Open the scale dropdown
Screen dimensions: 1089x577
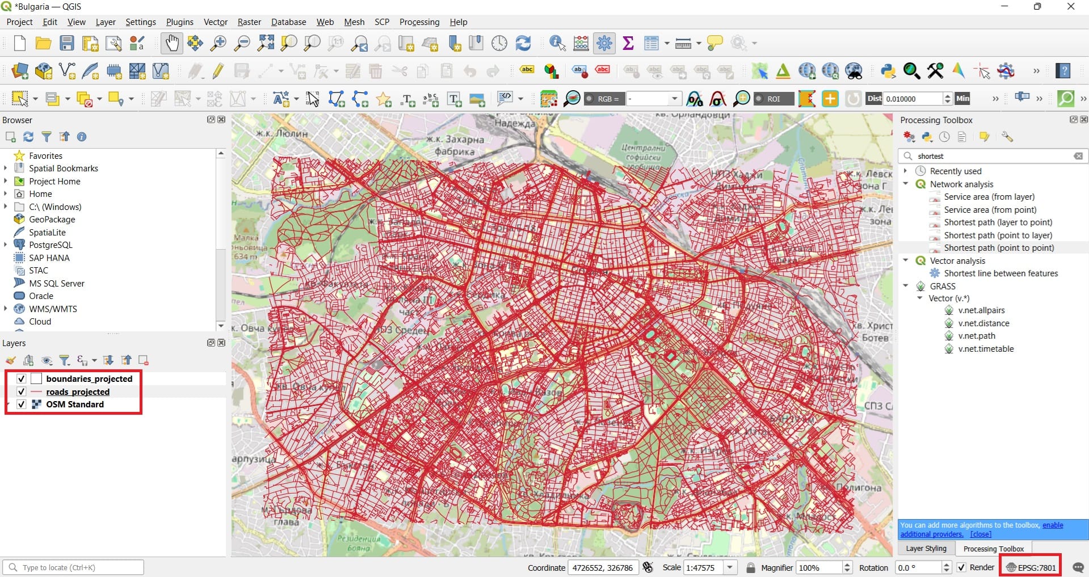(730, 567)
